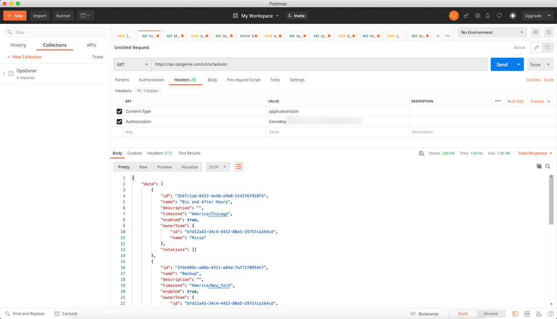Open the keyboard shortcuts icon
This screenshot has height=319, width=557.
tap(539, 313)
